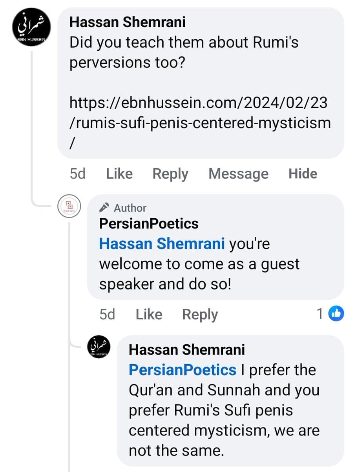Open the PersianPoetics author name
The width and height of the screenshot is (356, 472).
coord(149,223)
